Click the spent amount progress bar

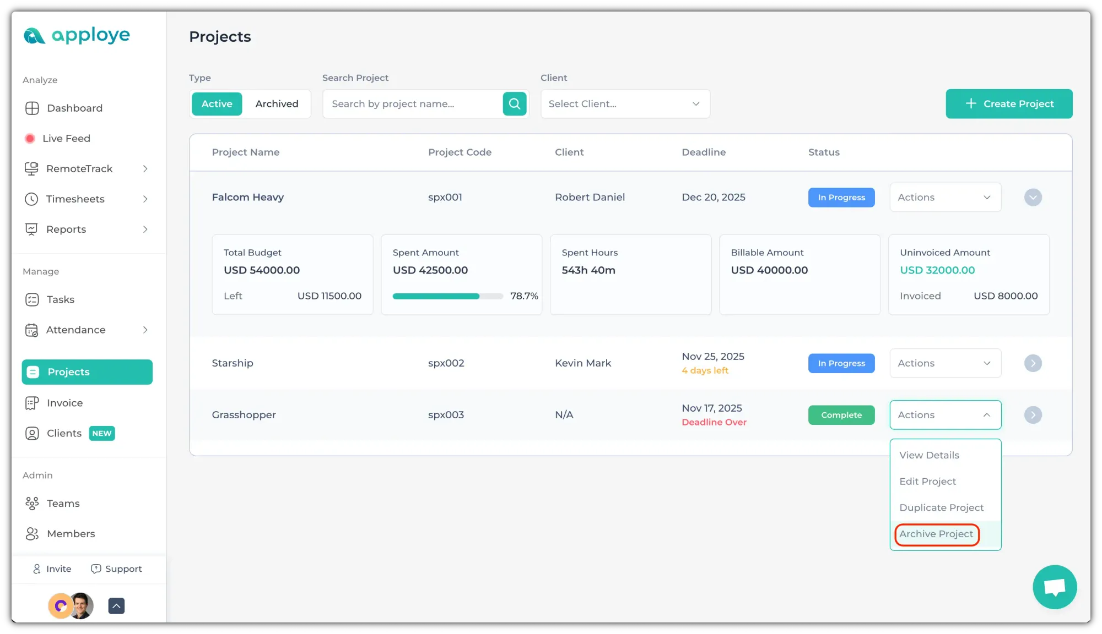click(x=447, y=296)
